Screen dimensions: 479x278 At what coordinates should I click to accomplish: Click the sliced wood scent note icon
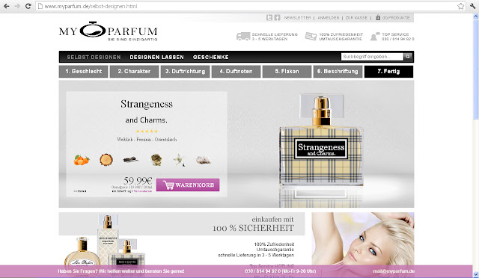point(106,160)
